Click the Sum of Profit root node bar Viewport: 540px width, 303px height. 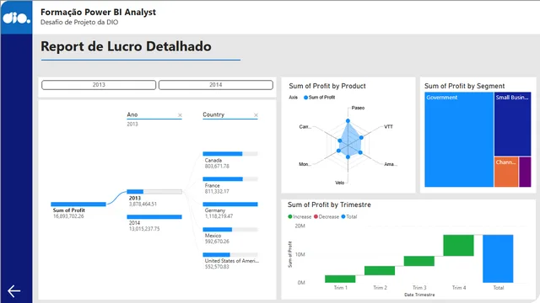[78, 204]
